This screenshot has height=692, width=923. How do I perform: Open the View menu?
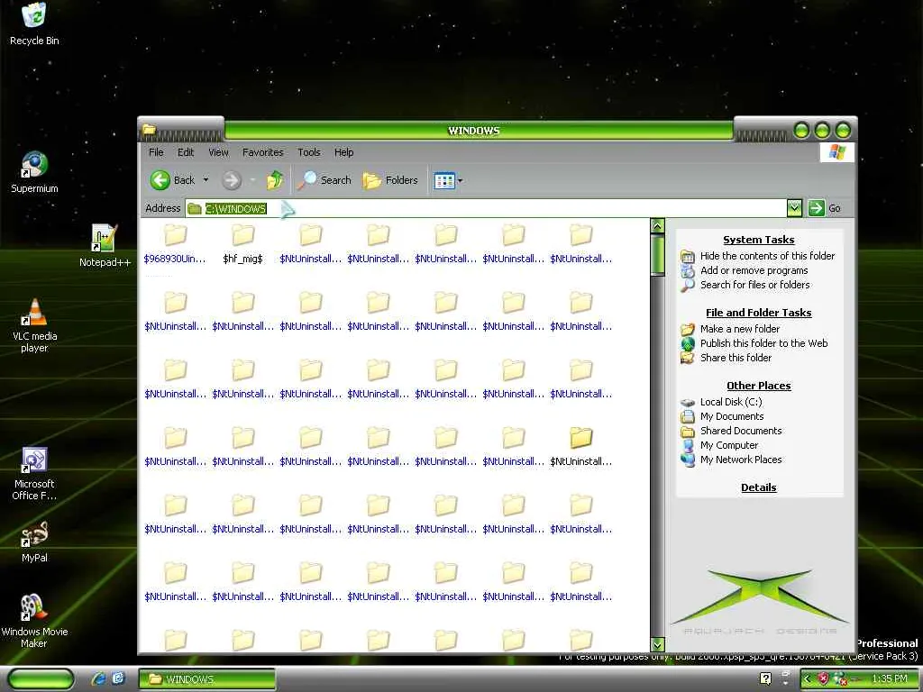coord(218,152)
